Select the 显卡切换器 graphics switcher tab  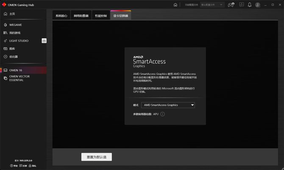click(121, 16)
